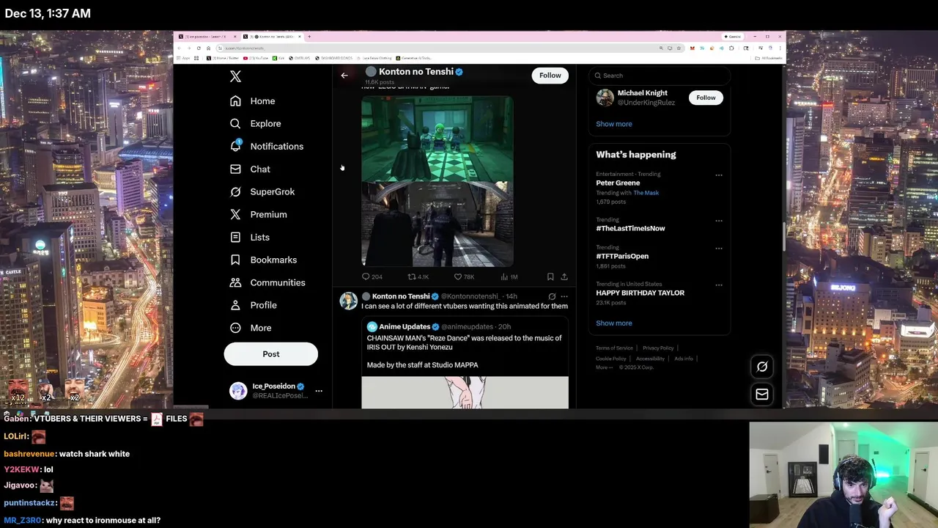Click the white Post button
This screenshot has height=528, width=938.
click(270, 354)
